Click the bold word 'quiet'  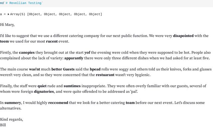tap(42, 86)
